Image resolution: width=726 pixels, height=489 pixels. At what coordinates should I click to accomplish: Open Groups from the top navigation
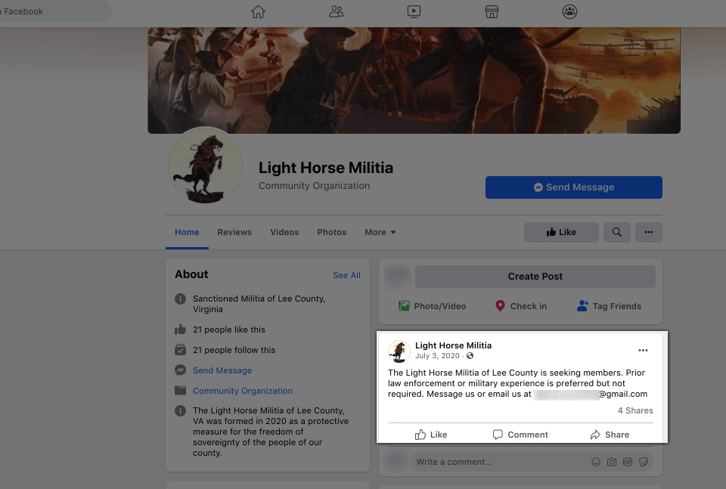pos(569,11)
